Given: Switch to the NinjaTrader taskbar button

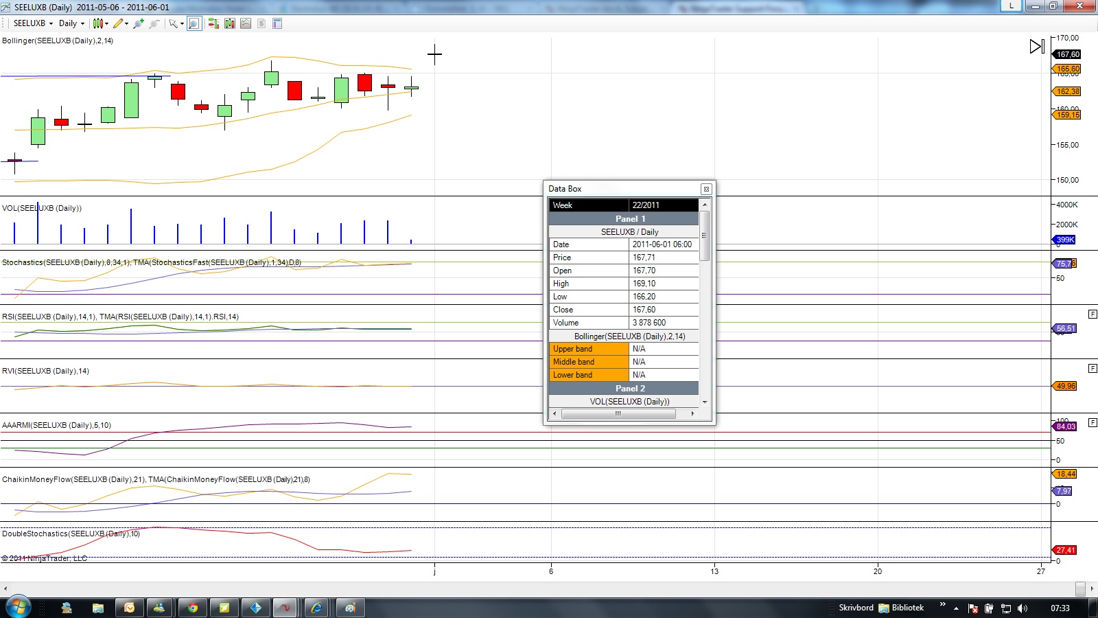Looking at the screenshot, I should coord(285,608).
